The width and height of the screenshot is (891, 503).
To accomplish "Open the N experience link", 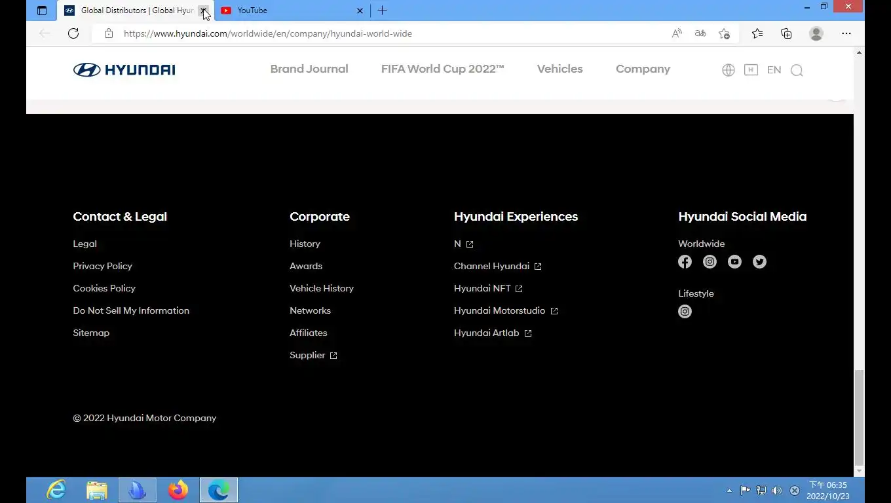I will coord(463,244).
